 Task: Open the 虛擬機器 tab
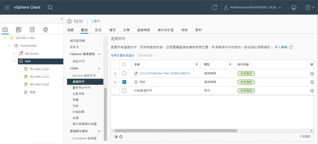[143, 30]
